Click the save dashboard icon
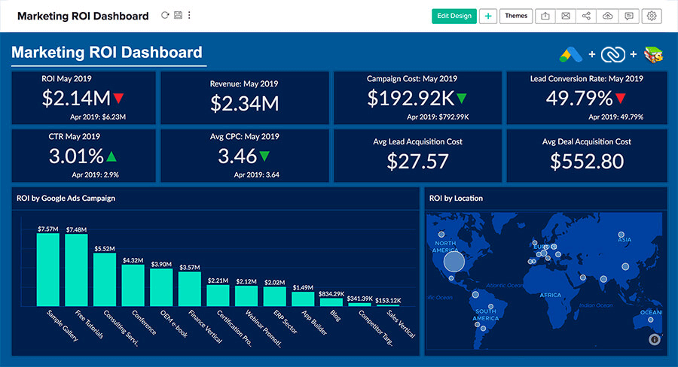 point(177,15)
